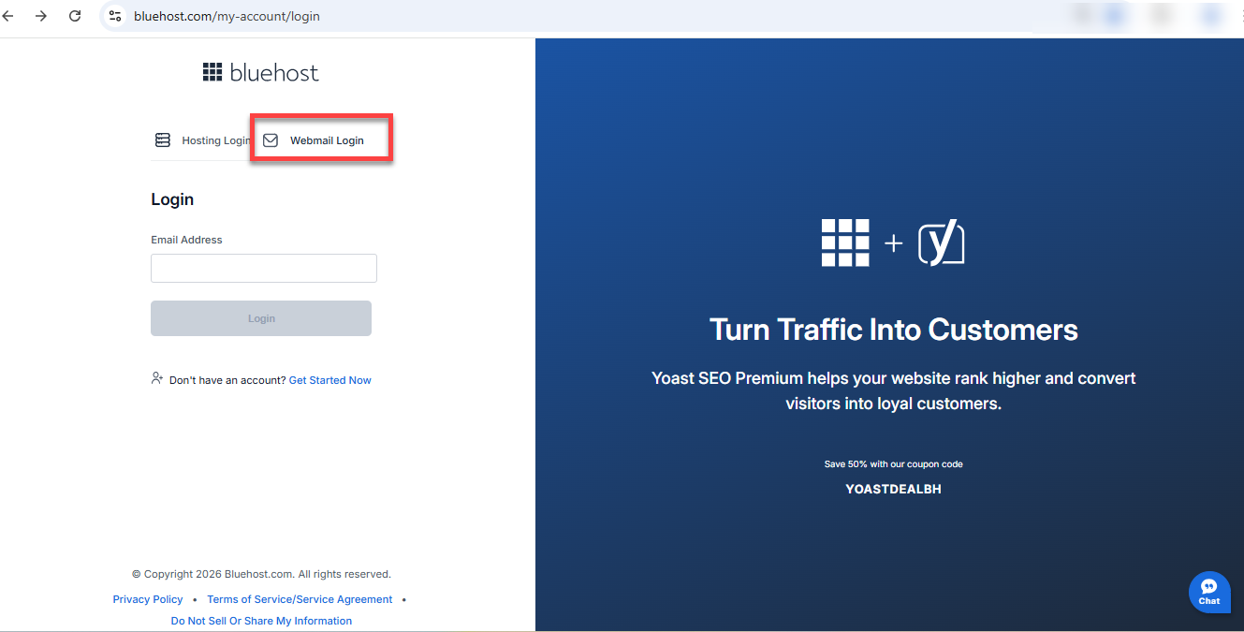Click the browser address bar
Viewport: 1244px width, 632px height.
[x=227, y=16]
